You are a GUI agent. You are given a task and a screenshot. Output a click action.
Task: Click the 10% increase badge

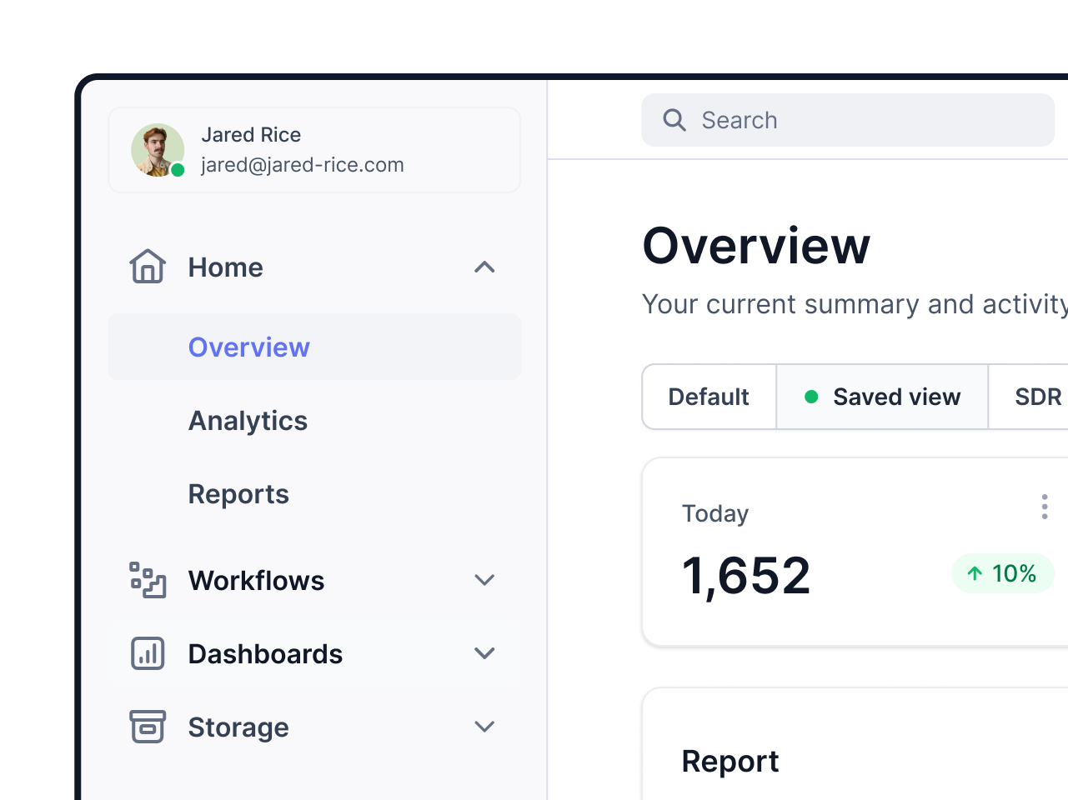(1002, 573)
